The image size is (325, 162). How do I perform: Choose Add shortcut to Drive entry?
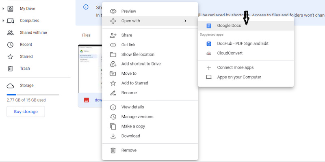(150, 64)
